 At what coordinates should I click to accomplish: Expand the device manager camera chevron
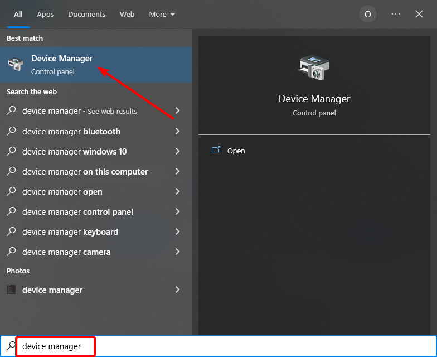(x=177, y=252)
